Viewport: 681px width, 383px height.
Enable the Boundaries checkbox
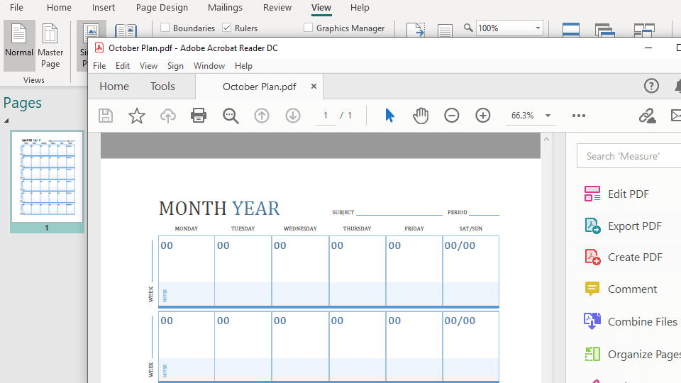[x=165, y=28]
